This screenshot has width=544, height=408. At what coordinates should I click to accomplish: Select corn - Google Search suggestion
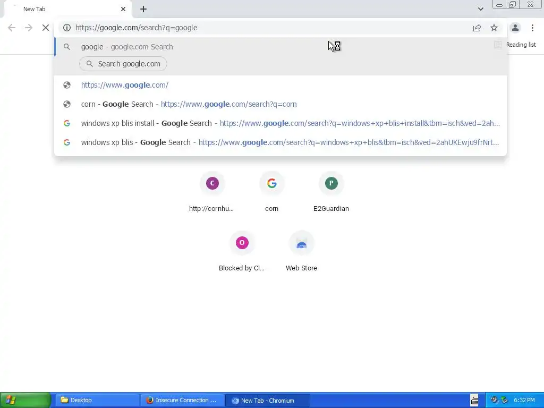(280, 104)
